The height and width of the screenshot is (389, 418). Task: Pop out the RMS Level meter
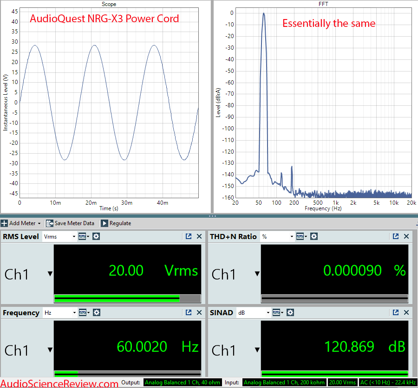coord(189,236)
